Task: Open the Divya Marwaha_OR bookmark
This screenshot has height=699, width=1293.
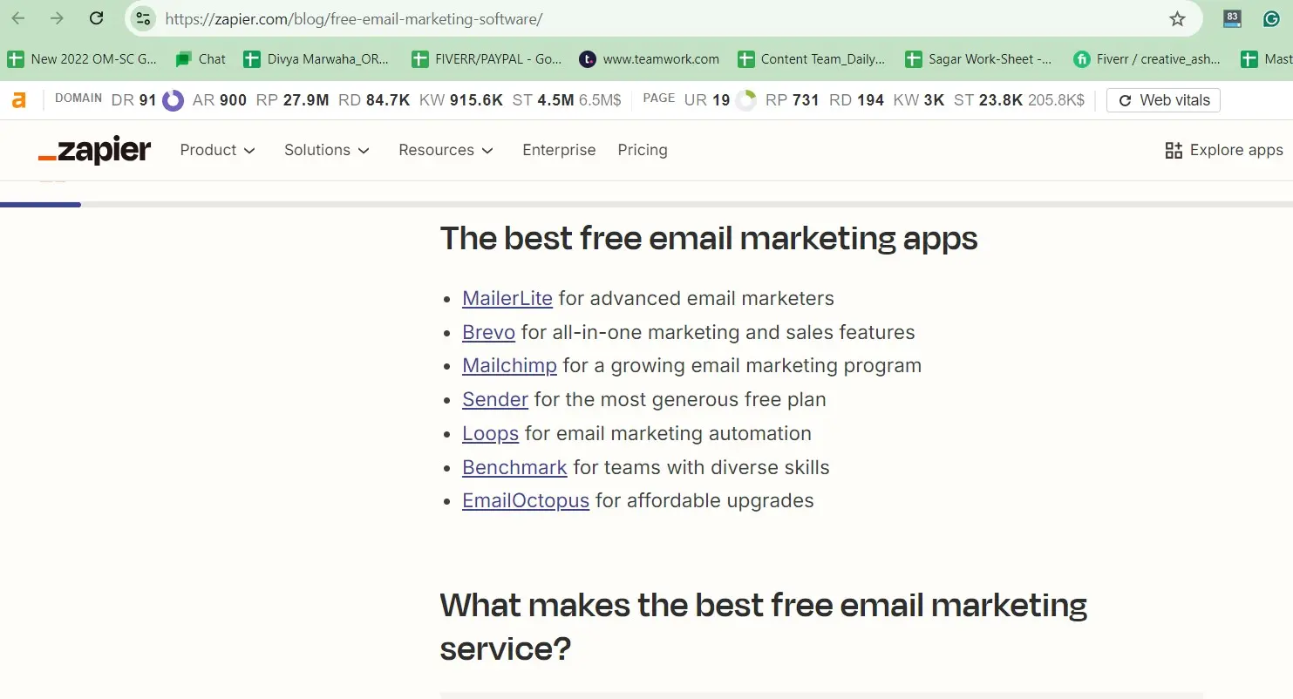Action: 316,59
